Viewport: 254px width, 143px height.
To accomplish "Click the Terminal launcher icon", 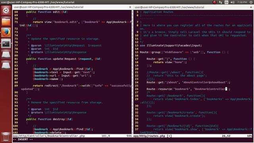I will point(6,43).
